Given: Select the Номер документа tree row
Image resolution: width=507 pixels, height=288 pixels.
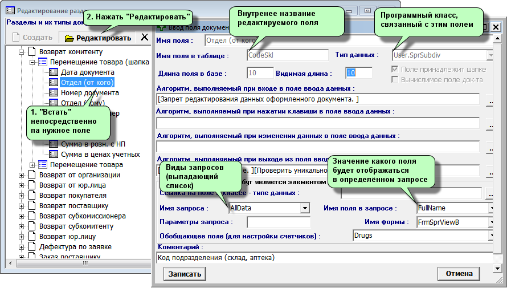Looking at the screenshot, I should [x=90, y=93].
